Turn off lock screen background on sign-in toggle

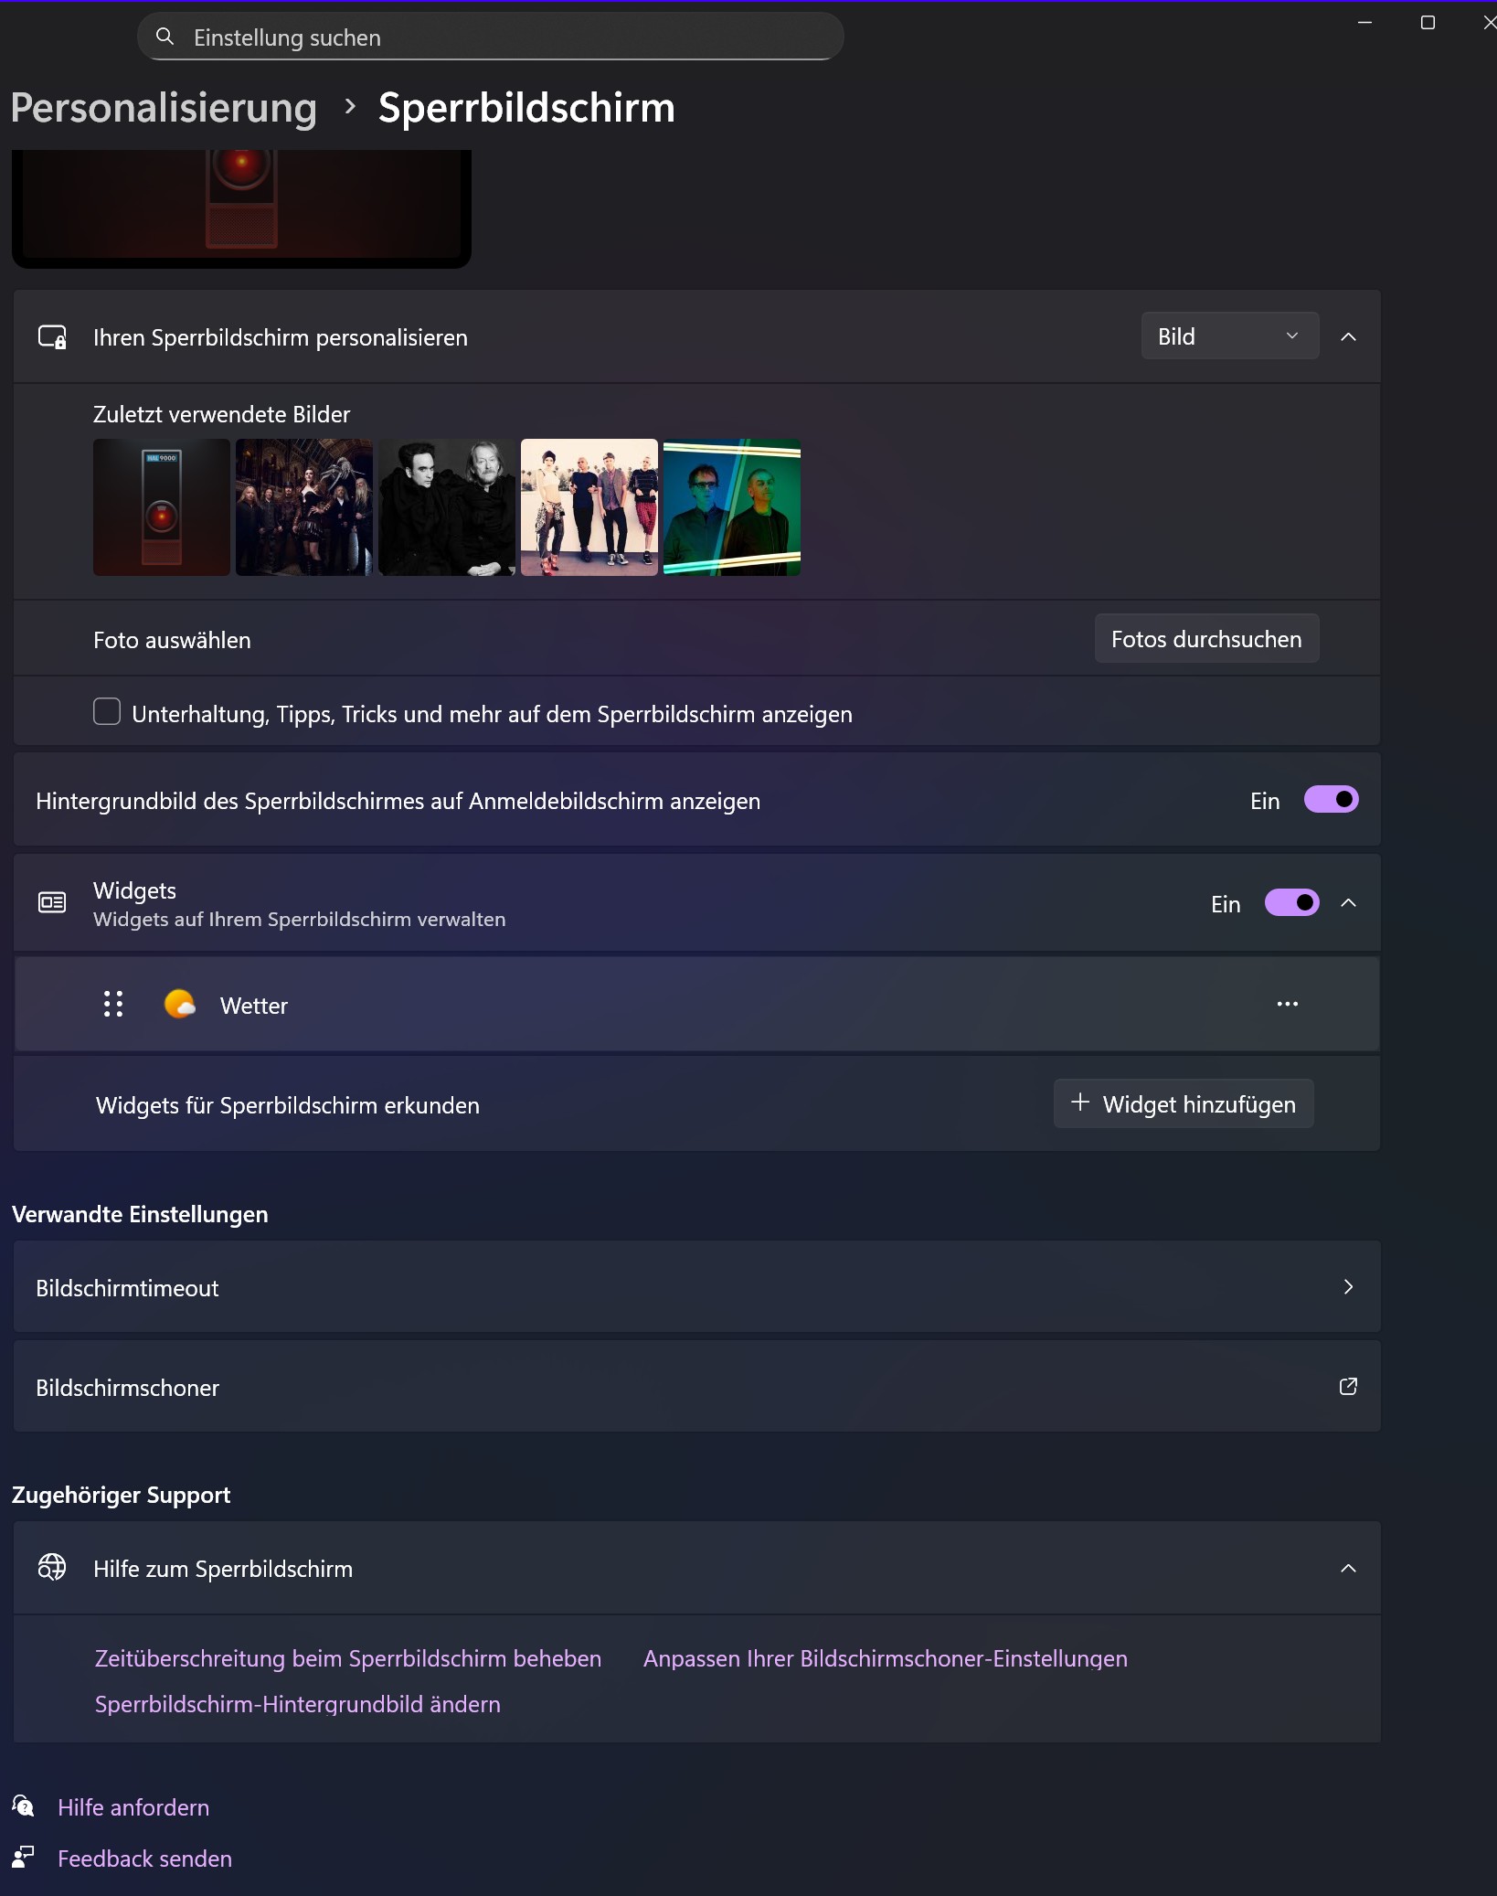(x=1332, y=800)
